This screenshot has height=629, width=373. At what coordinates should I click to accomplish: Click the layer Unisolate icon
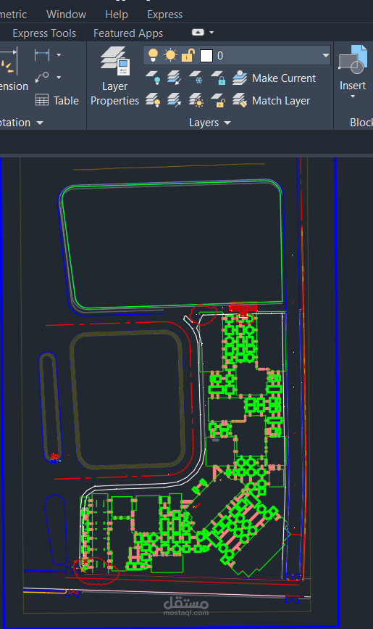[175, 100]
